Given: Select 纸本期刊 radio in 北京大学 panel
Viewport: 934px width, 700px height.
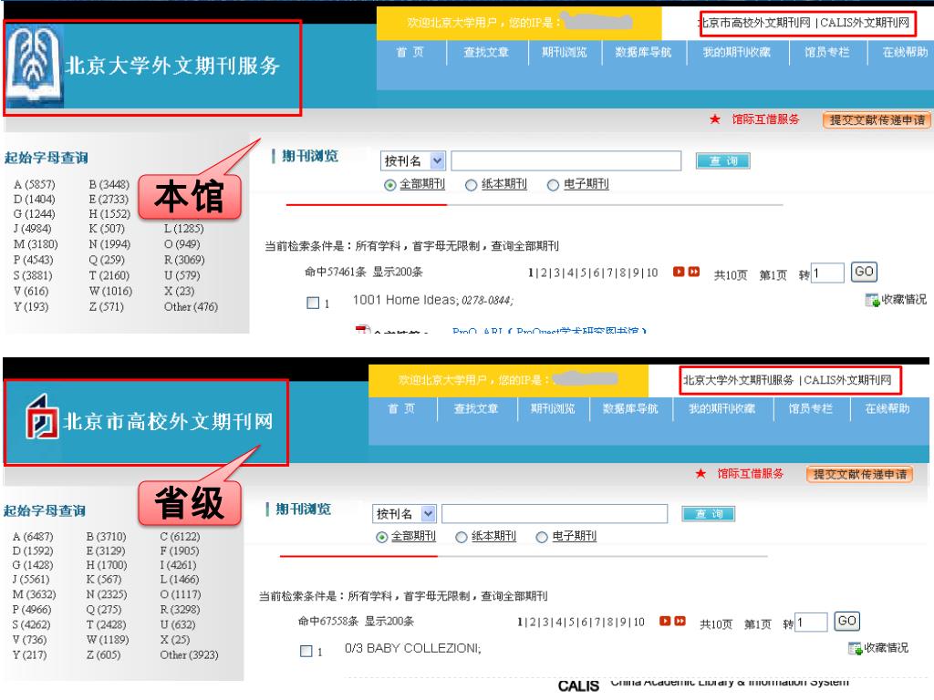Looking at the screenshot, I should [472, 185].
